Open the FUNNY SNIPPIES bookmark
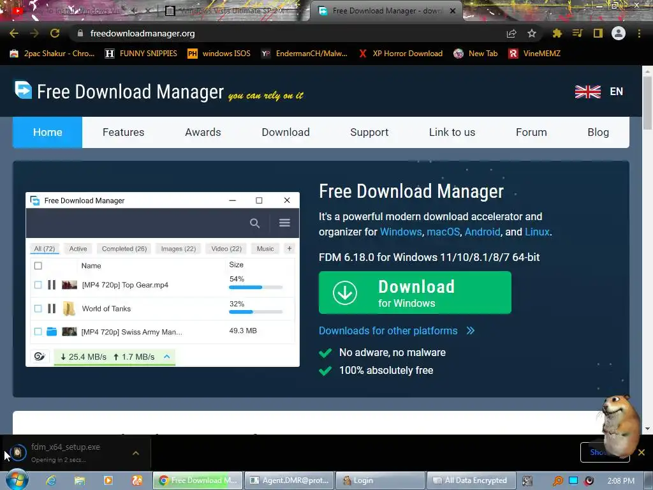This screenshot has height=490, width=653. tap(141, 54)
